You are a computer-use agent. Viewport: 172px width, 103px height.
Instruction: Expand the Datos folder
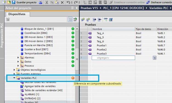[18, 62]
